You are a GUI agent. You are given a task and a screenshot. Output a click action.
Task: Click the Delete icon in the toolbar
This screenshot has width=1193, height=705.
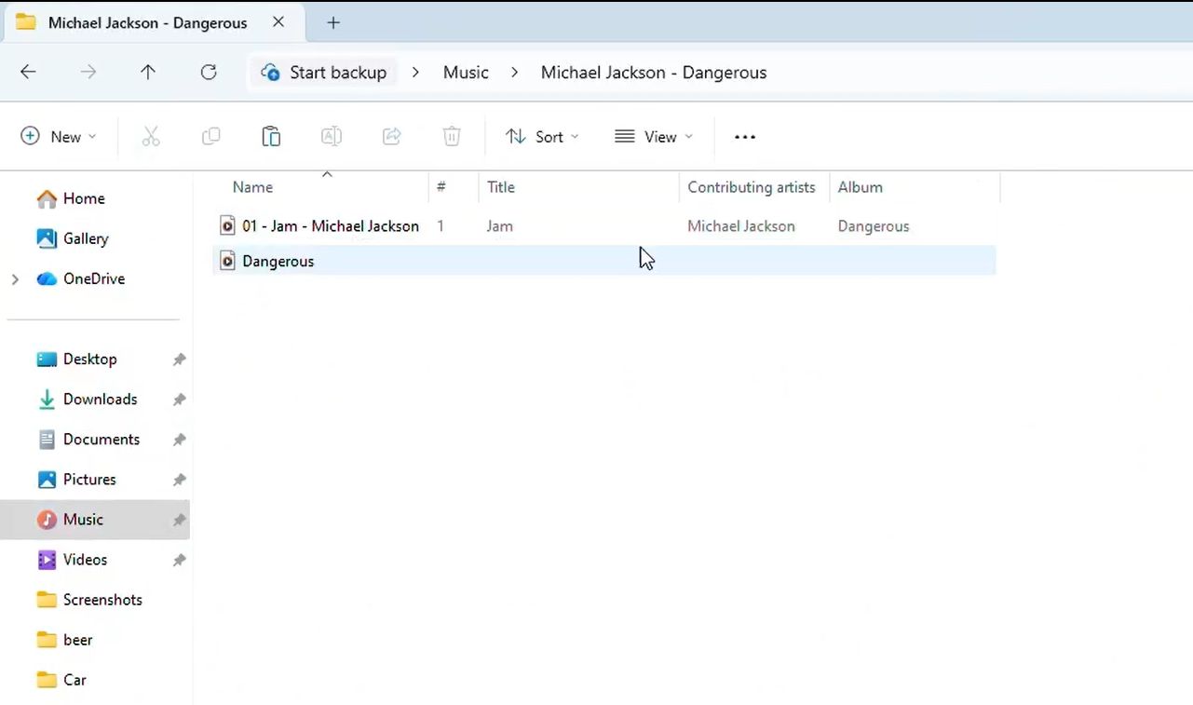[x=451, y=136]
